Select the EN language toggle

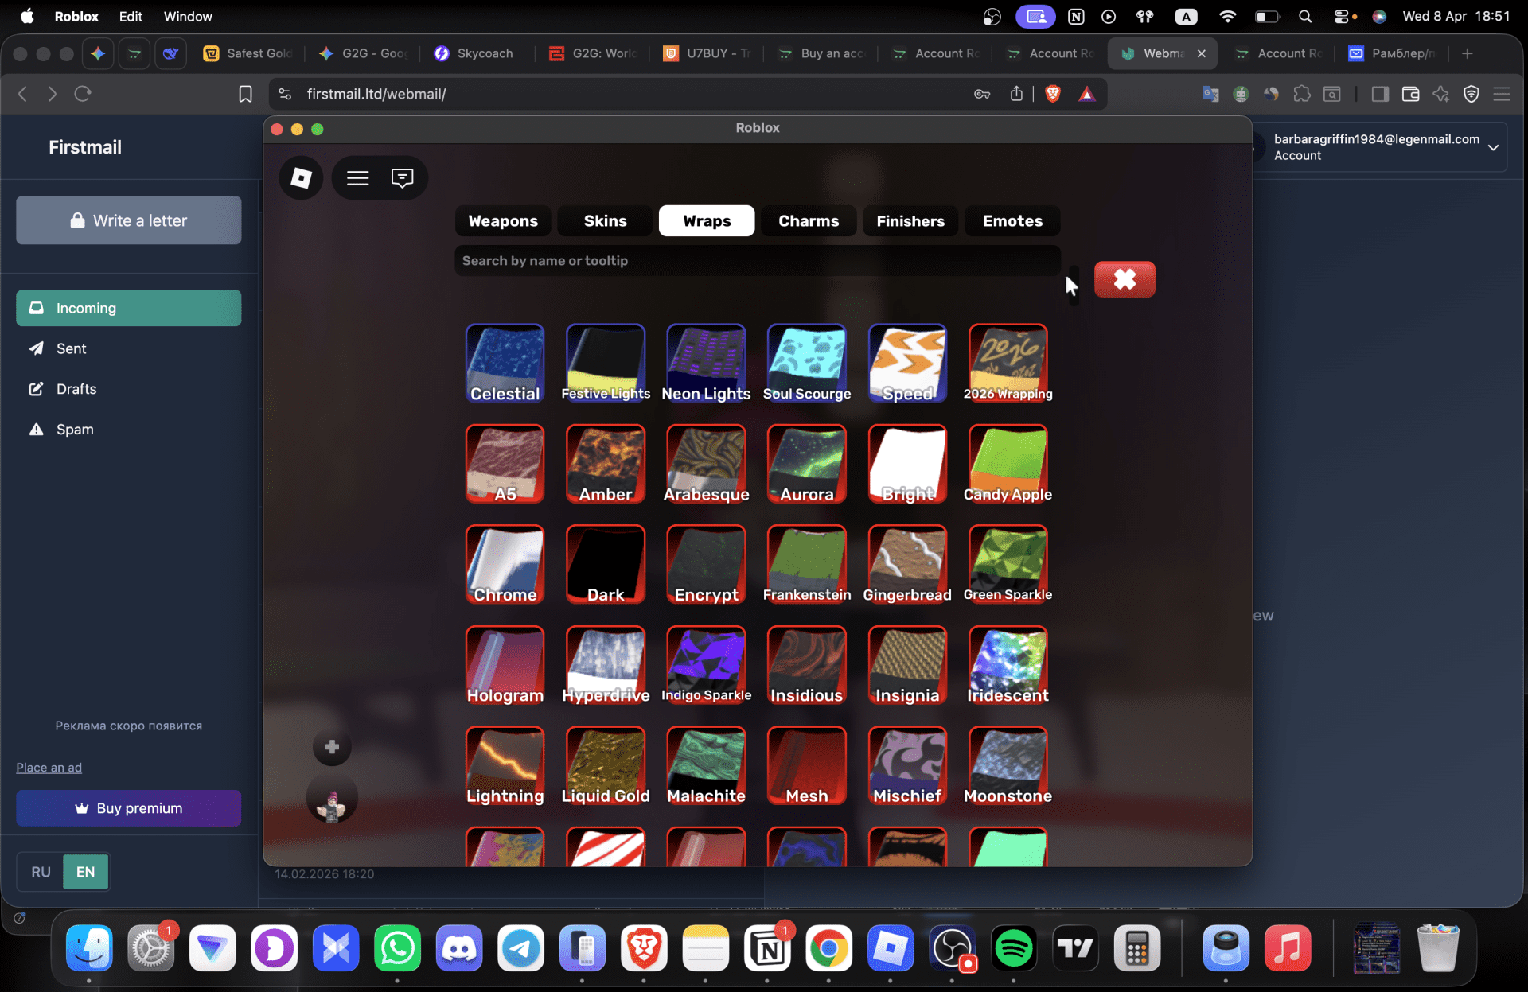click(85, 872)
